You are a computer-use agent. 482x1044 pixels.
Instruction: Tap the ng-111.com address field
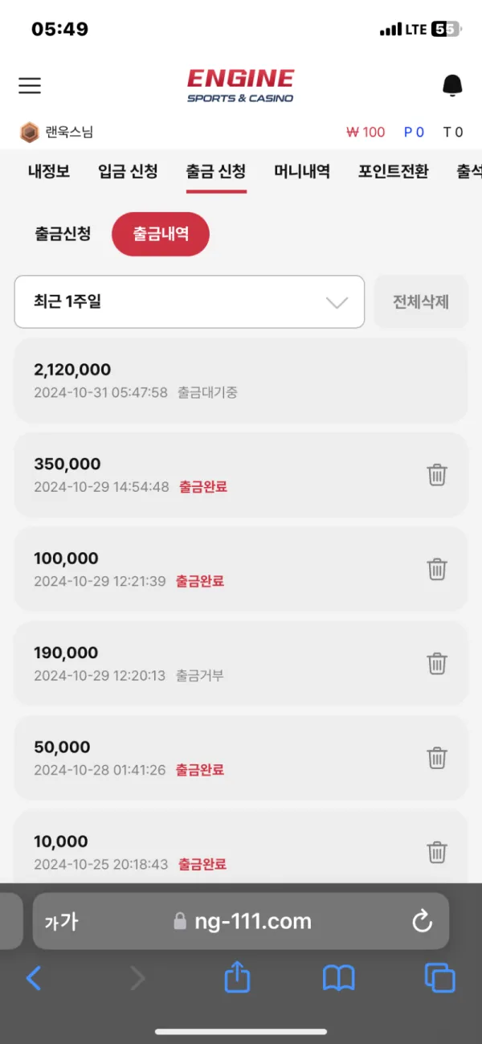coord(241,921)
